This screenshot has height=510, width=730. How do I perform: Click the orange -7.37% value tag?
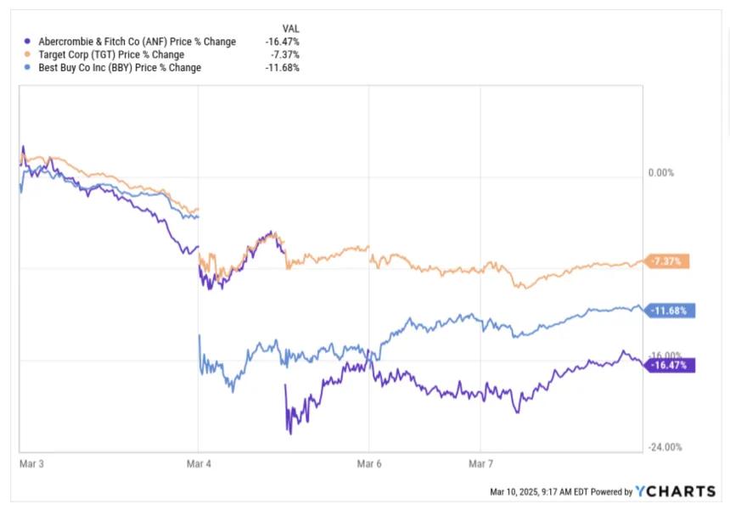click(x=667, y=261)
